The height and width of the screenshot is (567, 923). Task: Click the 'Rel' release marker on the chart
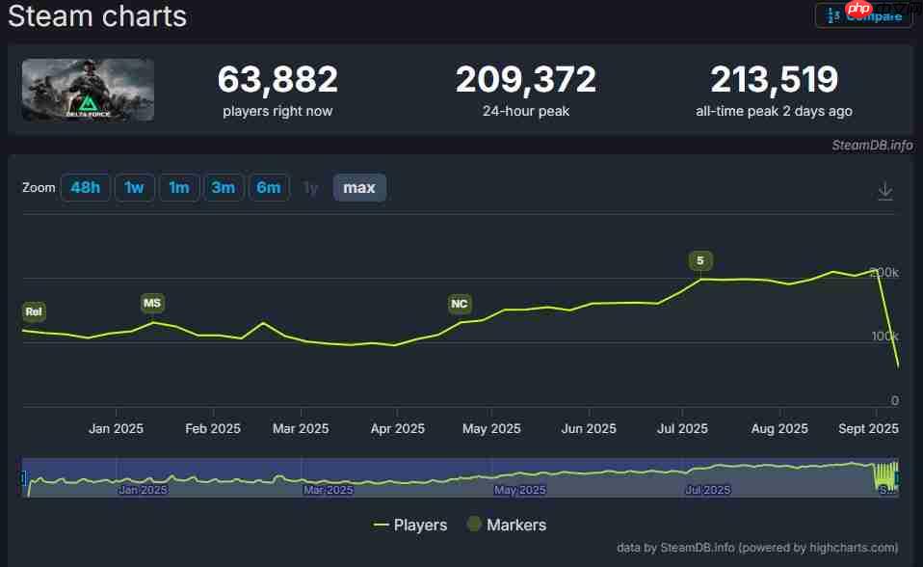(33, 311)
